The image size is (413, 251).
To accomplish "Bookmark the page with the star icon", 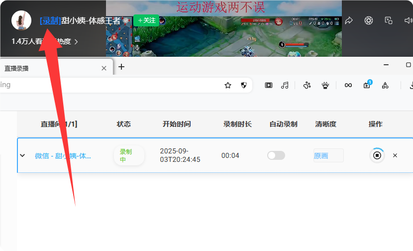I will pyautogui.click(x=228, y=85).
